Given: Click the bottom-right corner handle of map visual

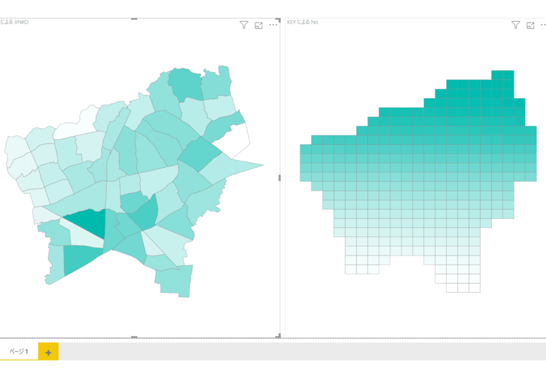Looking at the screenshot, I should [x=278, y=336].
